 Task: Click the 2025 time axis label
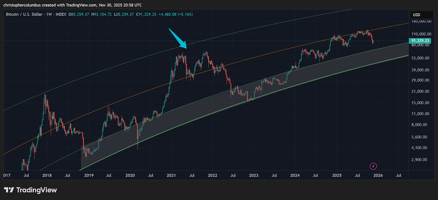pyautogui.click(x=337, y=175)
